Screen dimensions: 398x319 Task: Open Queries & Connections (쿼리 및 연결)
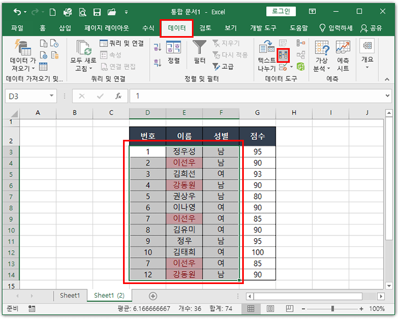[122, 43]
